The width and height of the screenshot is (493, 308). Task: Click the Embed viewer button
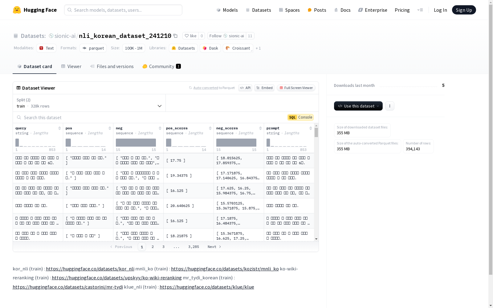[264, 88]
